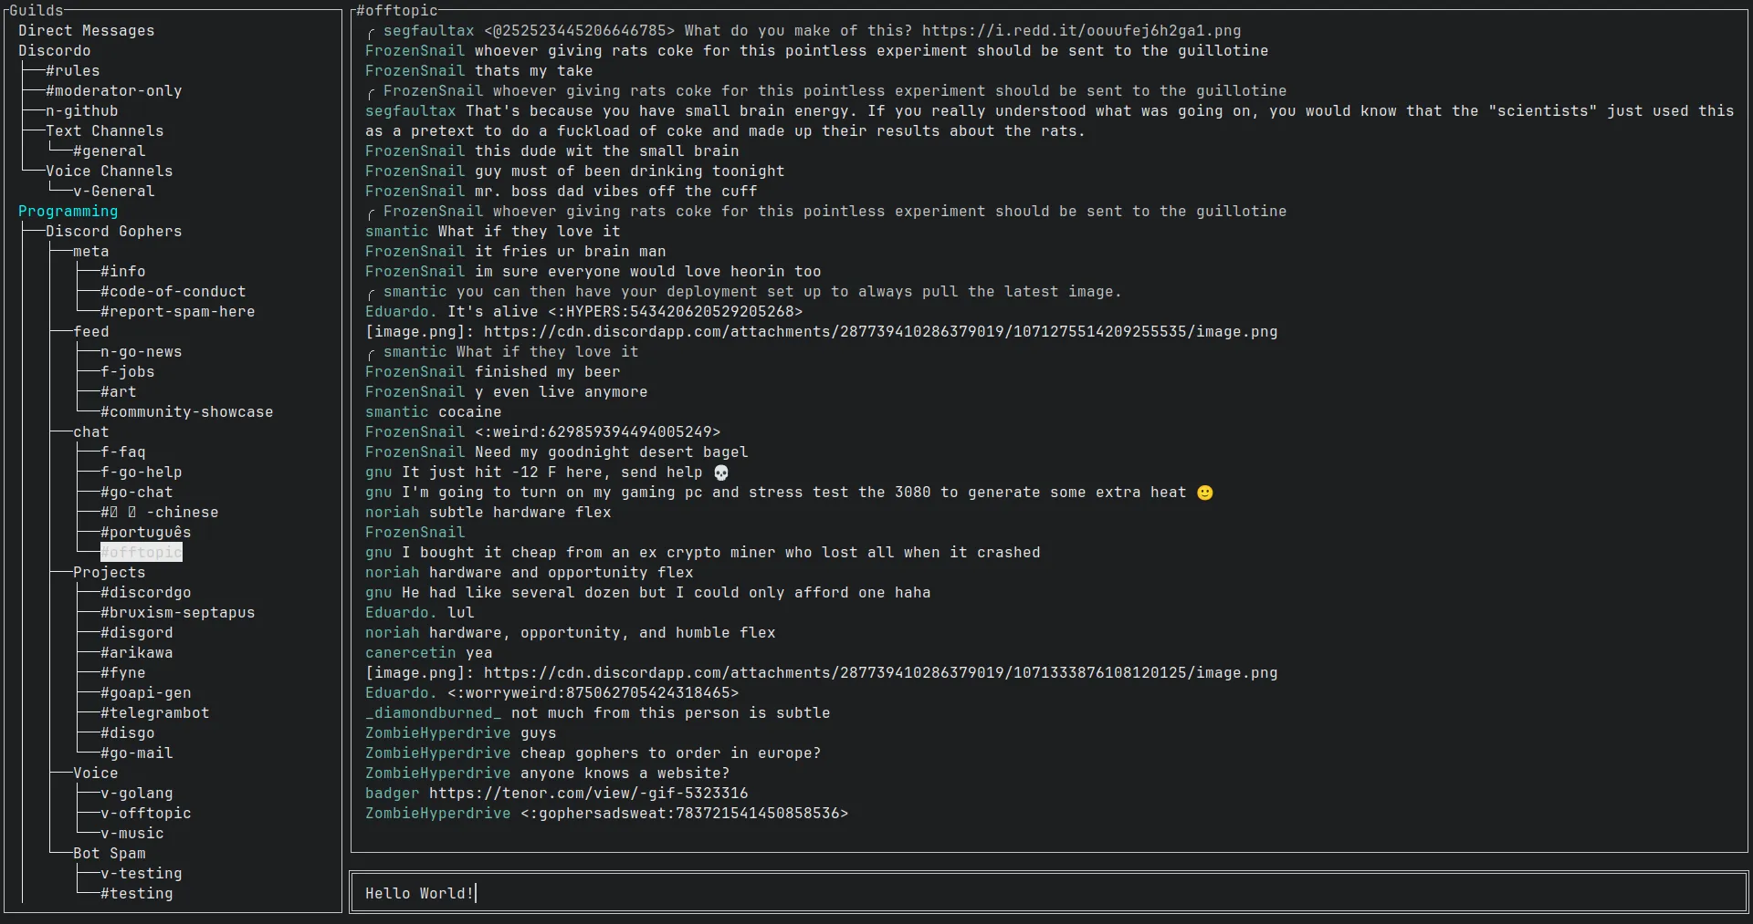Image resolution: width=1753 pixels, height=924 pixels.
Task: Select the Programming folder
Action: tap(68, 211)
